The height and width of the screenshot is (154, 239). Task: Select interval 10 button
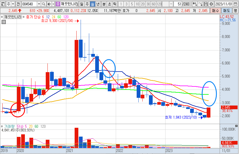coord(137,4)
